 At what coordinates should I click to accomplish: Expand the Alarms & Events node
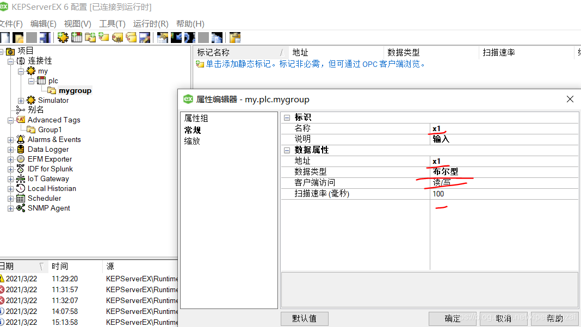(x=11, y=140)
